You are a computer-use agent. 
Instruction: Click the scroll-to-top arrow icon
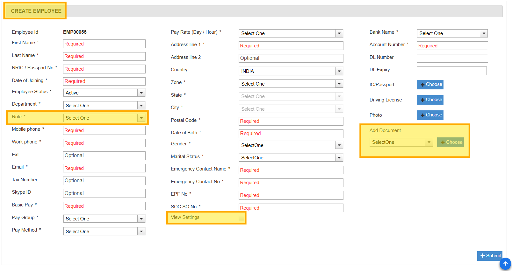click(505, 264)
